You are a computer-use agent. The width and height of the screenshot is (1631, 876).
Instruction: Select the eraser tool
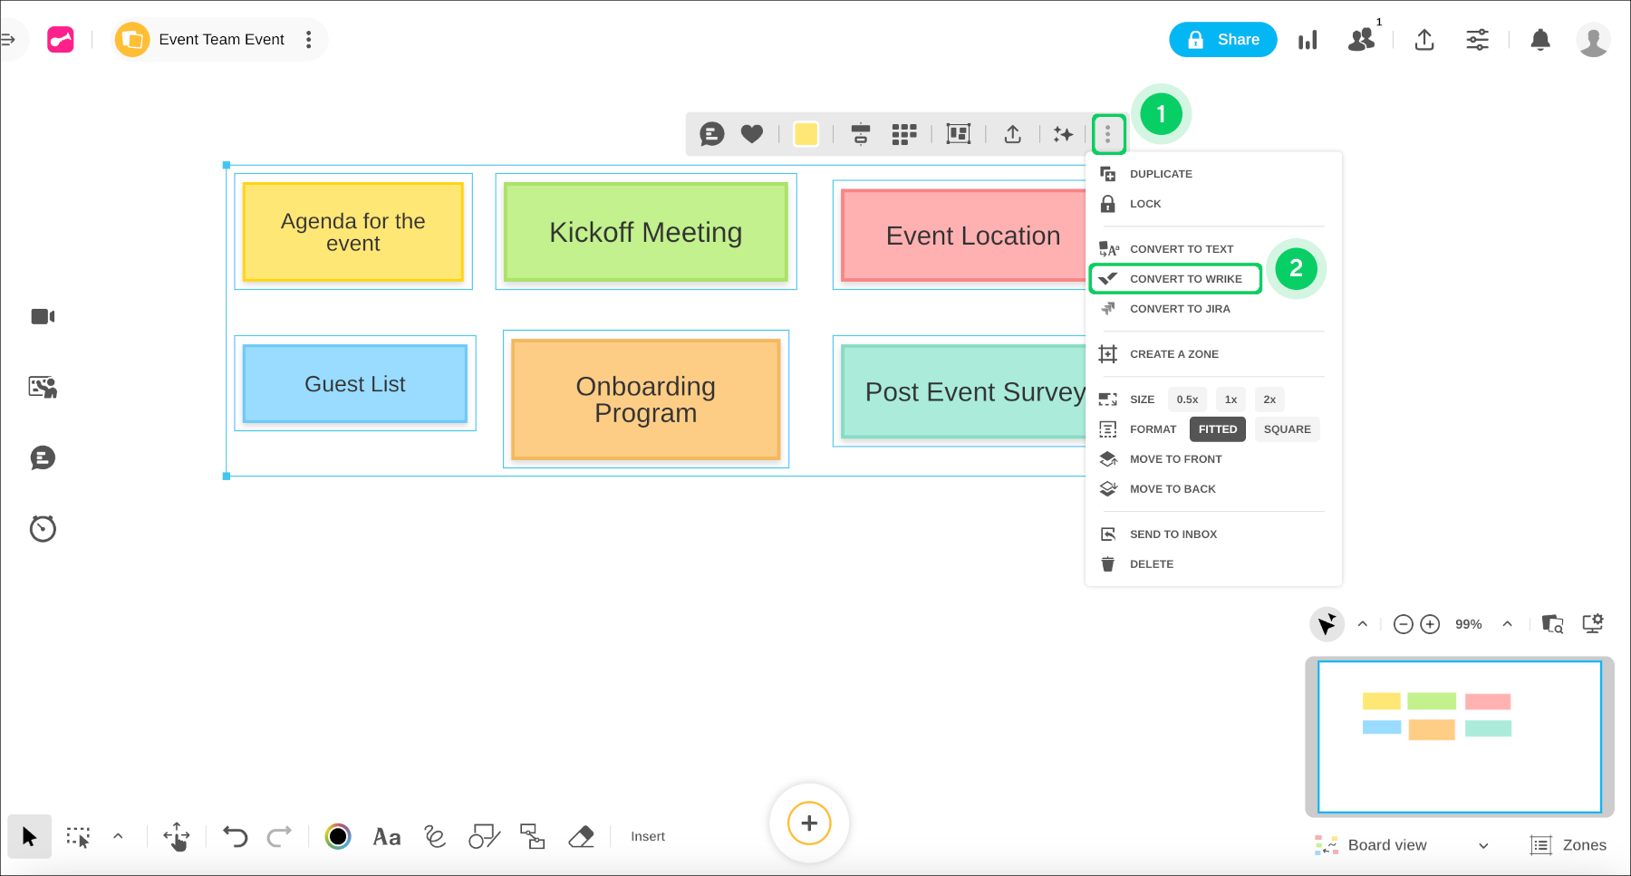(581, 836)
